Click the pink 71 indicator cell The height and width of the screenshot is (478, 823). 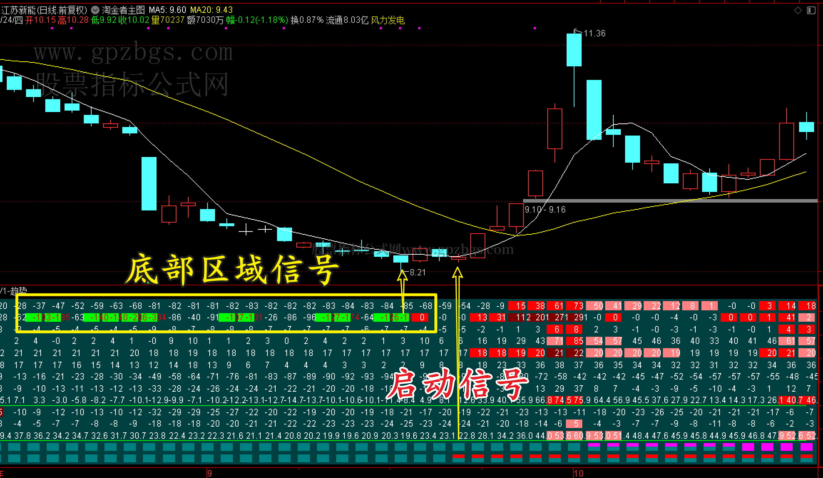coord(556,341)
